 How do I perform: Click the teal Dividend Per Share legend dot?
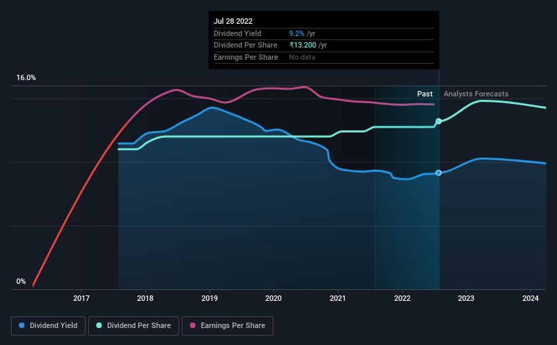pyautogui.click(x=99, y=325)
